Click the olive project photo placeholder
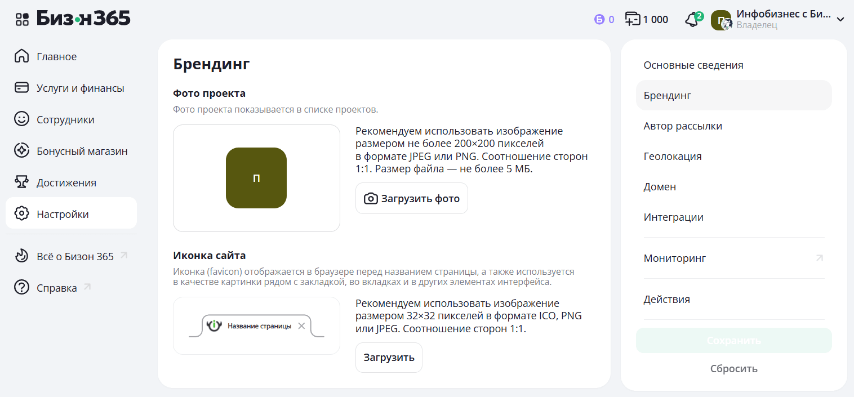Image resolution: width=854 pixels, height=397 pixels. coord(256,178)
